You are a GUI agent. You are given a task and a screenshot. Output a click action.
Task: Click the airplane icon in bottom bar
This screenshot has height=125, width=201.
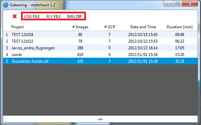(100, 119)
